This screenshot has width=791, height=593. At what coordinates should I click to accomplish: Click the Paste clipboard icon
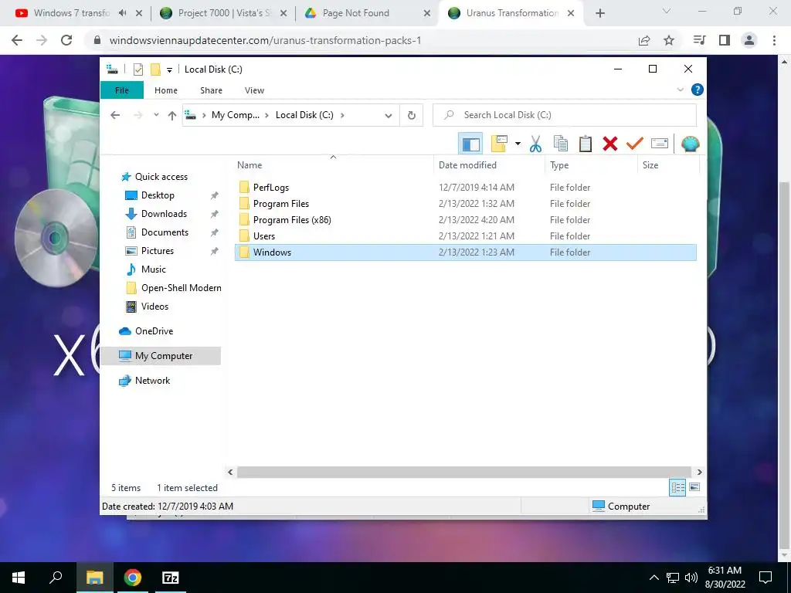(x=586, y=144)
